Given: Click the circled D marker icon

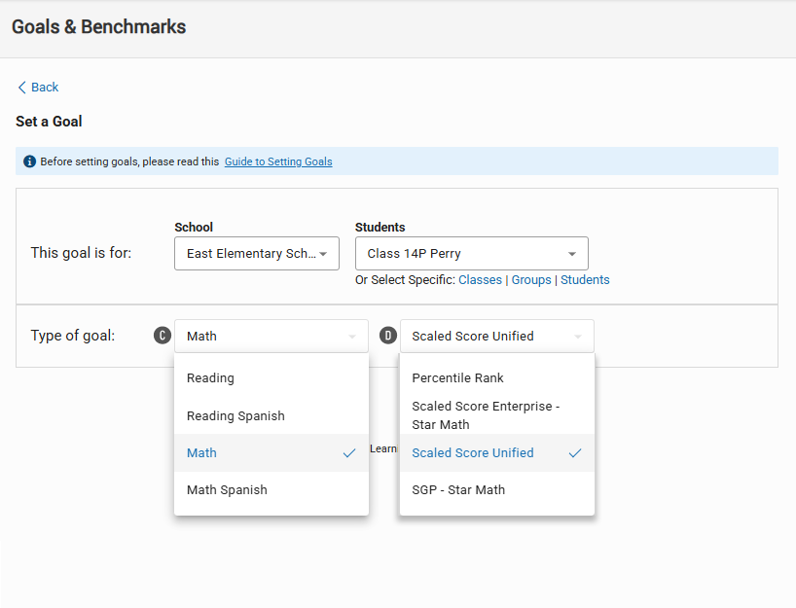Looking at the screenshot, I should (x=387, y=336).
